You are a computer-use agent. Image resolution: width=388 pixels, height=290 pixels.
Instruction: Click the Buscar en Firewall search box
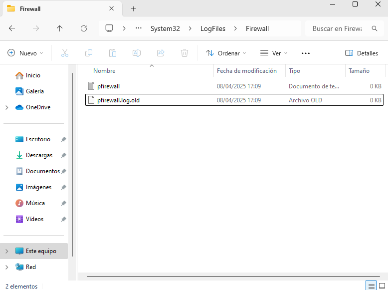point(337,28)
